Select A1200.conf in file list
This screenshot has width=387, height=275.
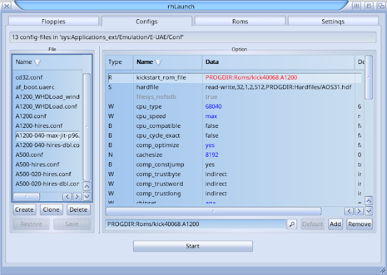point(47,116)
